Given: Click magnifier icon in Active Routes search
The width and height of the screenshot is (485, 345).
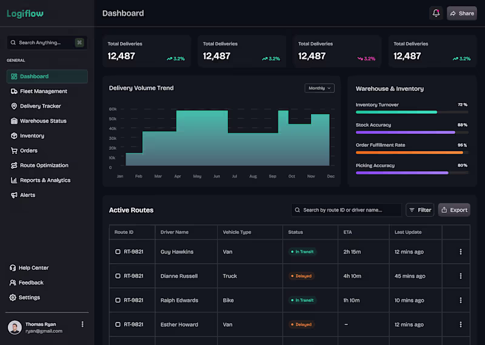Looking at the screenshot, I should click(297, 210).
